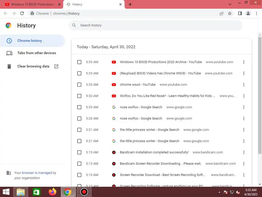
Task: Open actions menu for chrome wsod entry
Action: click(244, 85)
